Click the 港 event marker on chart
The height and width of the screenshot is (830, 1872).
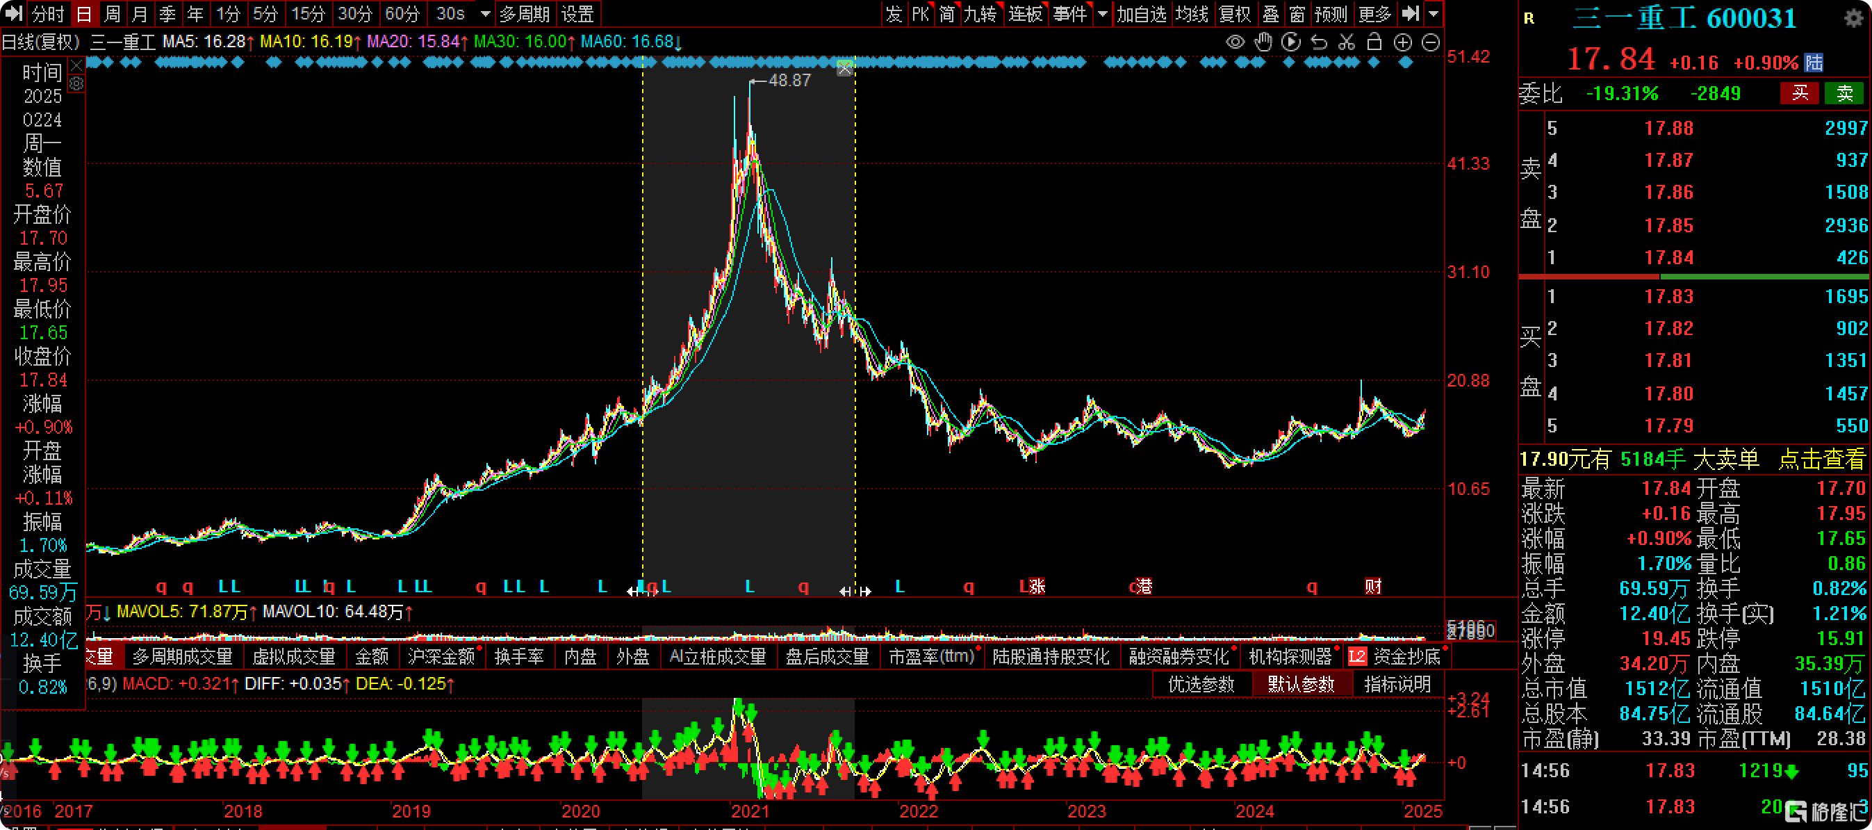tap(1144, 586)
